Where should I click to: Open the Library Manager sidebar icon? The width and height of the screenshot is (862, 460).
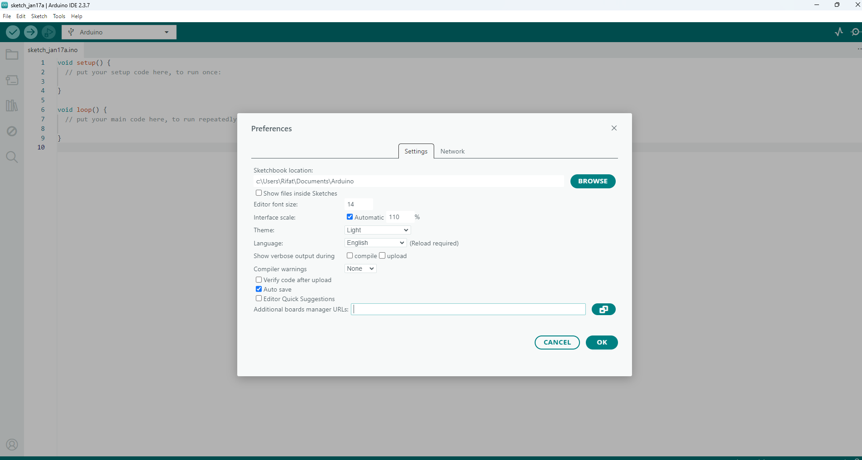point(12,105)
